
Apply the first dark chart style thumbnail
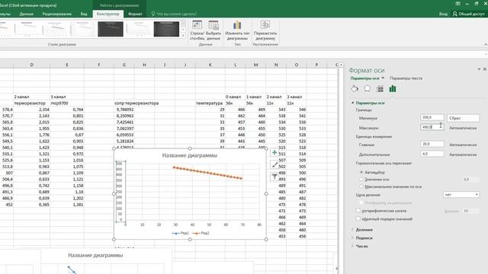tap(111, 29)
